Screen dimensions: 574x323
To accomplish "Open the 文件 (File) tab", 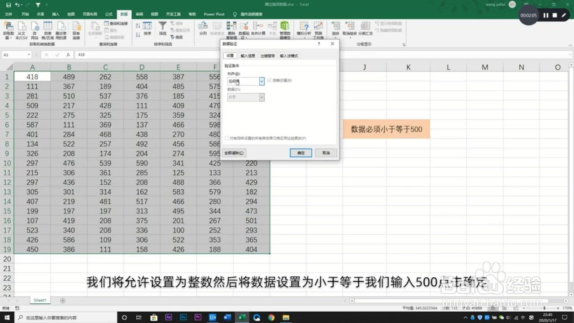I will click(8, 14).
